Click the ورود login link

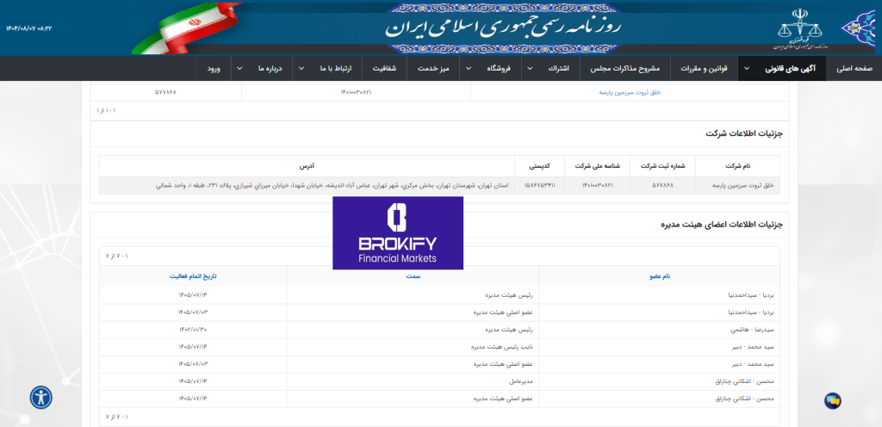coord(214,69)
